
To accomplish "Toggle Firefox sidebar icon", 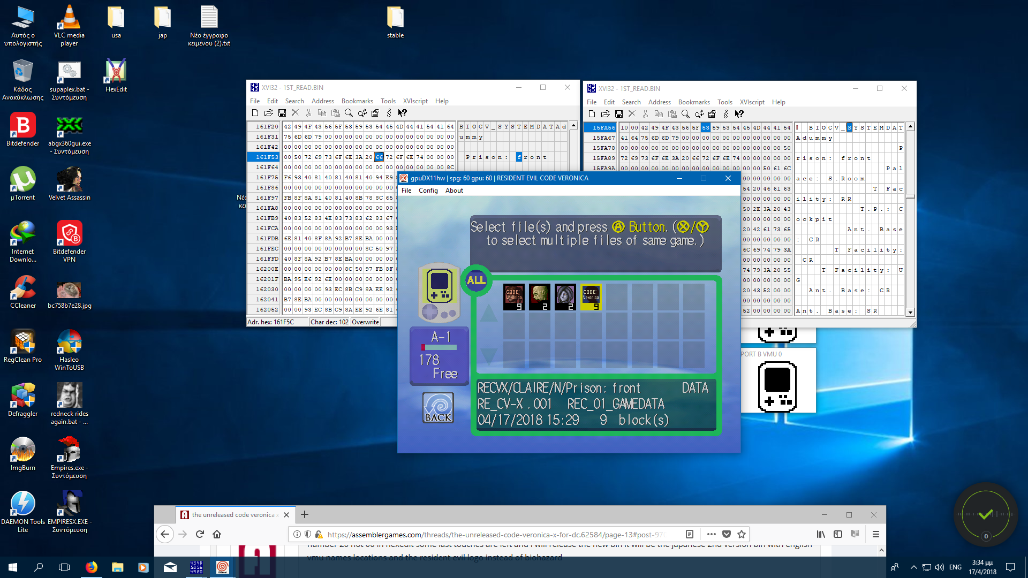I will pos(838,534).
